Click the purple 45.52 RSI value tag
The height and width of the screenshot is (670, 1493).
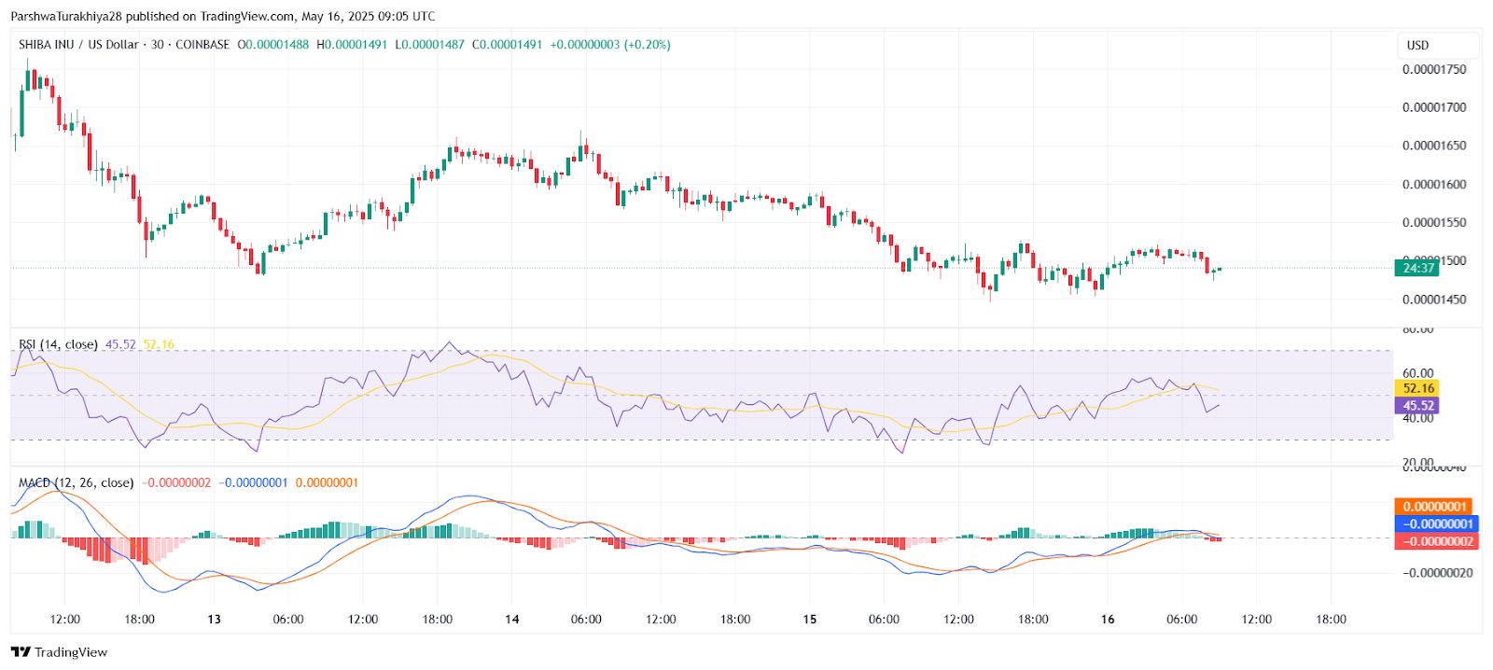(x=1416, y=405)
